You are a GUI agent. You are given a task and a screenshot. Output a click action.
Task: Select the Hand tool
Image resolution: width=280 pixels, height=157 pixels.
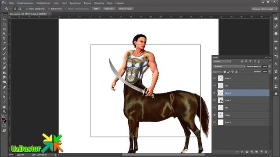click(x=4, y=107)
